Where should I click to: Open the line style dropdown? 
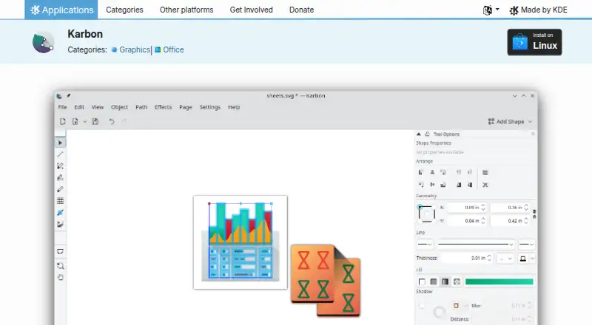[476, 244]
